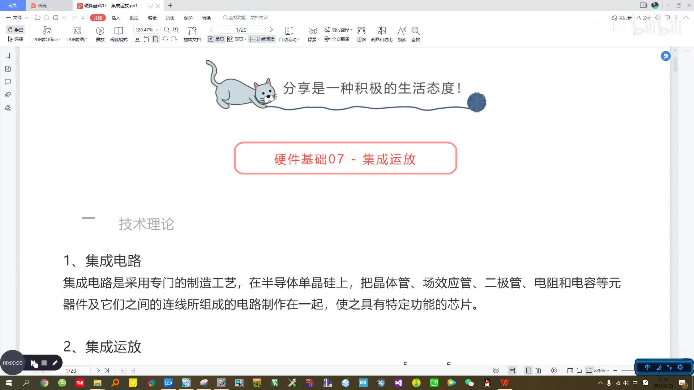Click the 压缩 compress icon
Viewport: 694px width, 390px height.
361,33
